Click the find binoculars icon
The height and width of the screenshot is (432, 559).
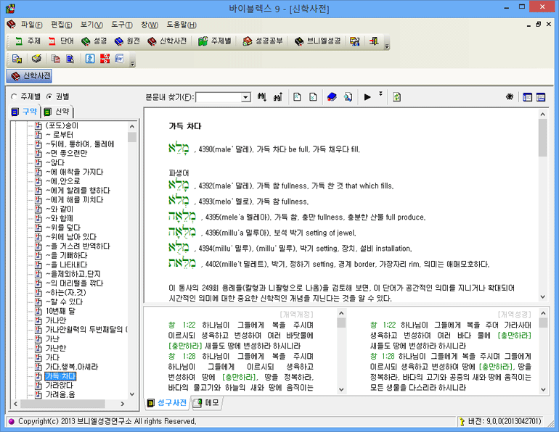[x=261, y=97]
